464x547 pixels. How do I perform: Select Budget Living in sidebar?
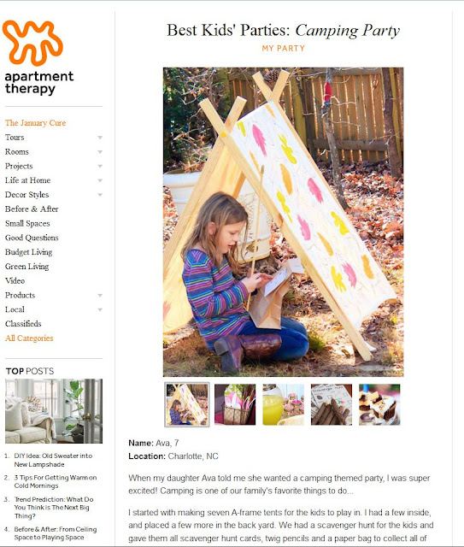[x=28, y=252]
